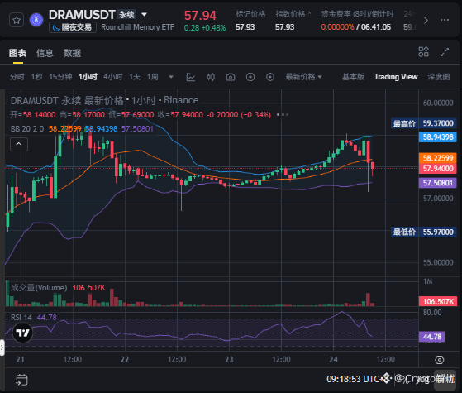462x393 pixels.
Task: Select the 1小时 interval
Action: click(x=88, y=77)
